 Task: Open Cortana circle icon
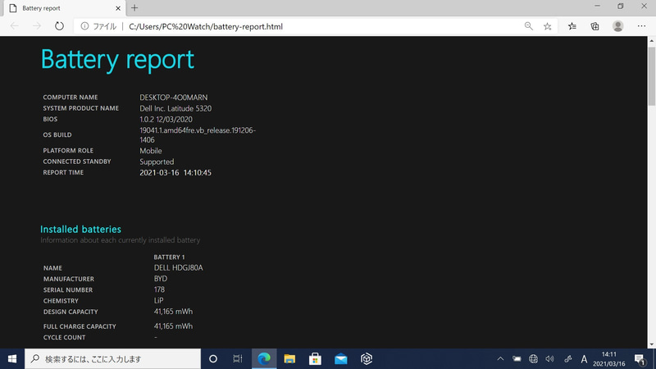[x=213, y=359]
